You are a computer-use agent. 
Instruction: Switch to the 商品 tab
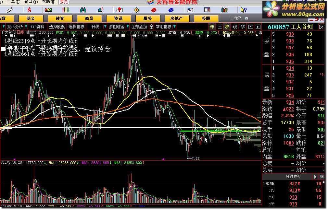point(89,18)
